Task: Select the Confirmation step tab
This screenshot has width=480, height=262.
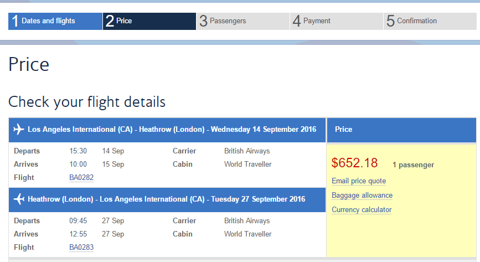Action: pyautogui.click(x=430, y=21)
